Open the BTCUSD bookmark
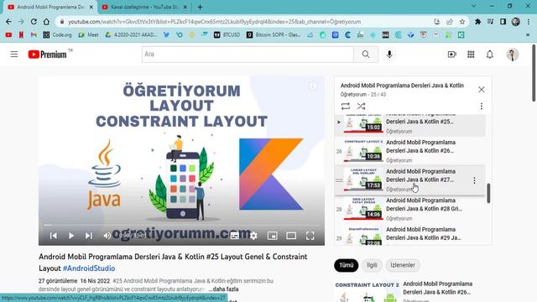Image resolution: width=537 pixels, height=302 pixels. coord(227,34)
